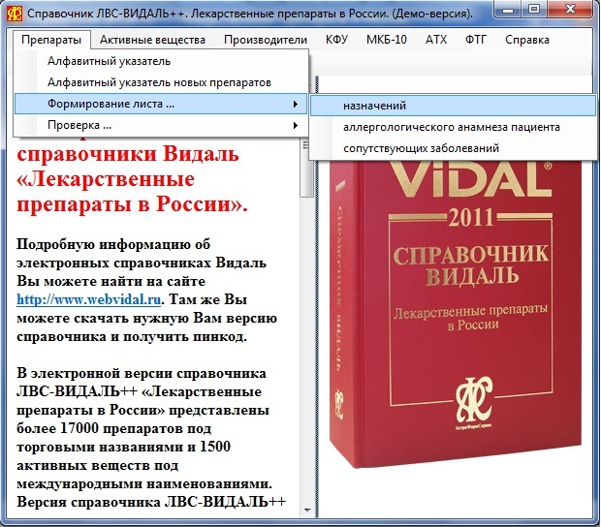Viewport: 601px width, 527px height.
Task: Click the arrow next to Проверка
Action: pyautogui.click(x=295, y=125)
